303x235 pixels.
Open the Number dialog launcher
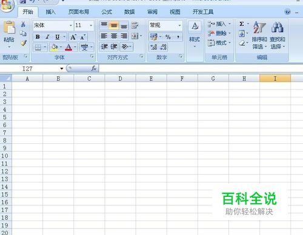point(181,56)
